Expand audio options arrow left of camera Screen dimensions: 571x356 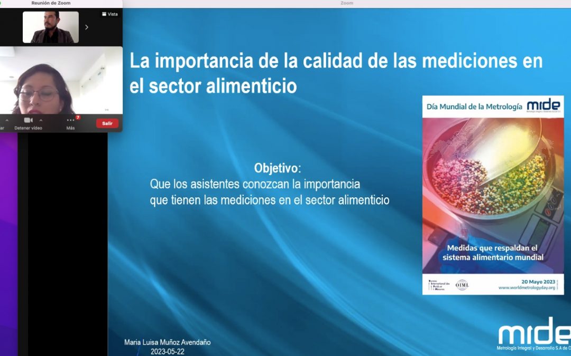6,120
